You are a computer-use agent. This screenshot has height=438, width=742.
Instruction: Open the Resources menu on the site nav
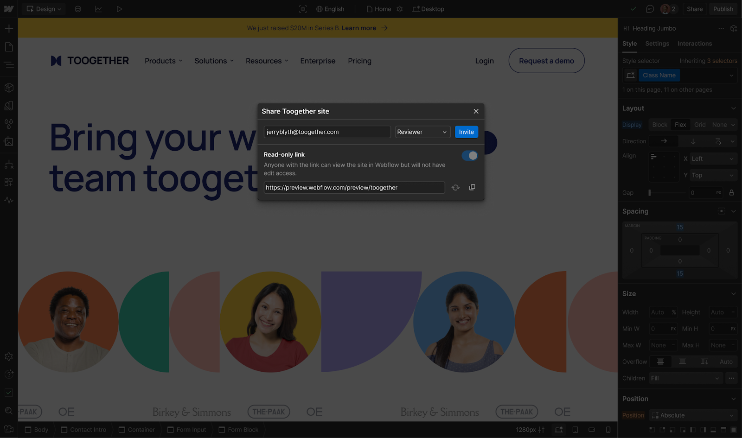coord(267,61)
